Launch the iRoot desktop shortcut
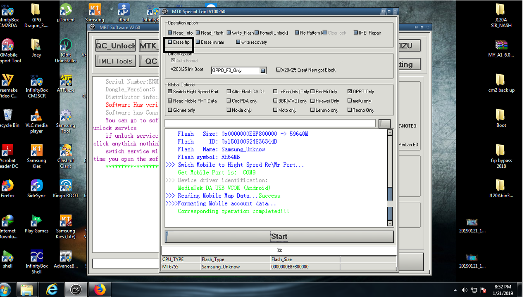Image resolution: width=529 pixels, height=297 pixels. tap(124, 13)
